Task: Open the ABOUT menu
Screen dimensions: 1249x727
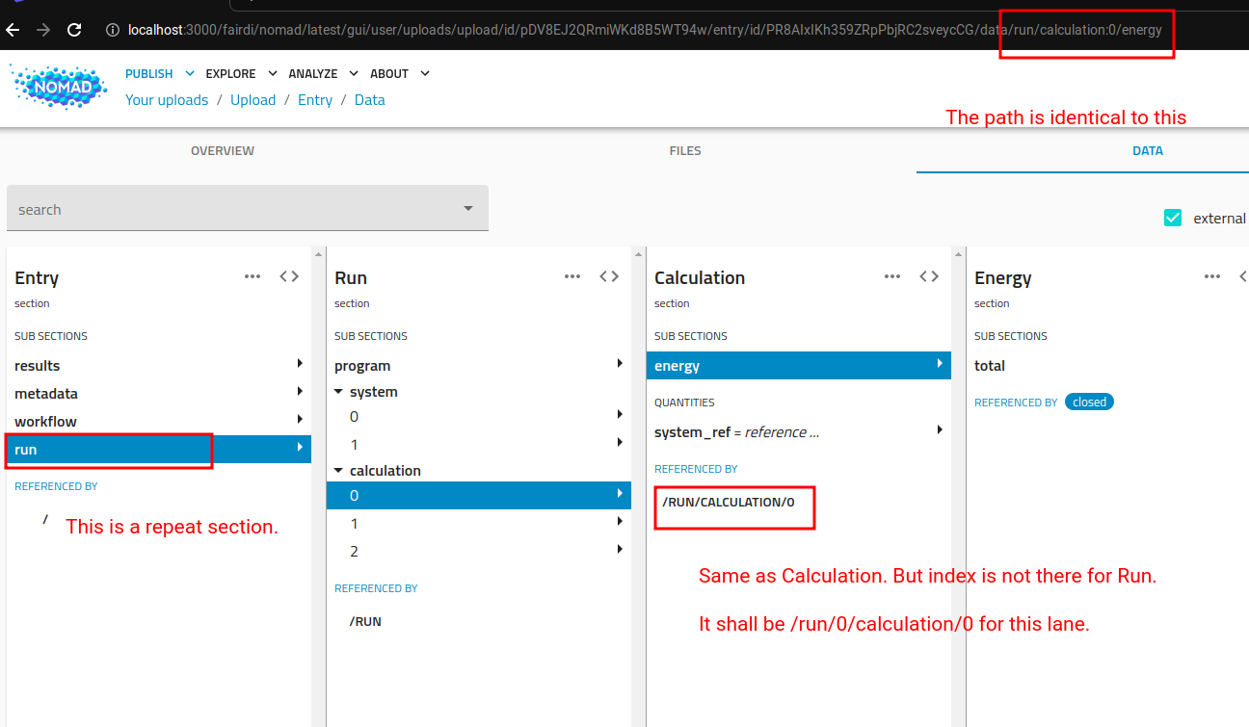Action: point(400,73)
